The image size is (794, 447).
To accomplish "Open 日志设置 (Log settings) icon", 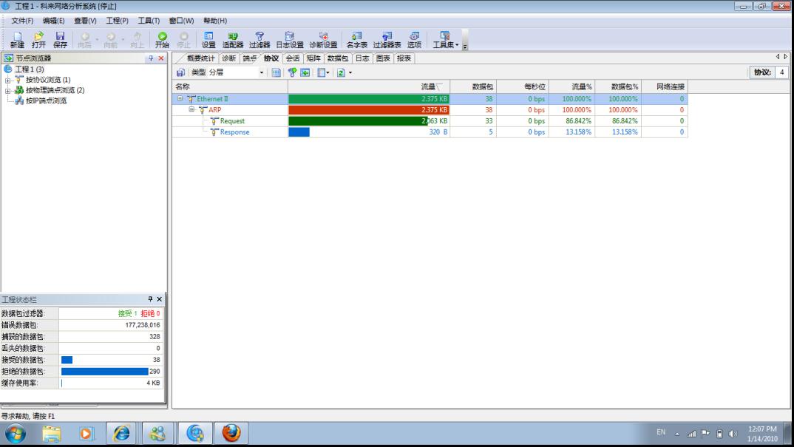I will (290, 40).
